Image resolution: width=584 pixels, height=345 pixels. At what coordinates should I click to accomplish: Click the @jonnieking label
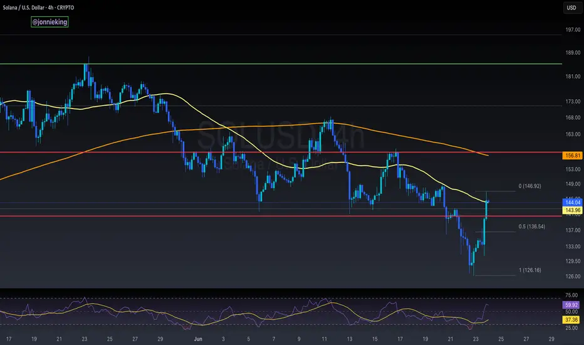coord(50,22)
